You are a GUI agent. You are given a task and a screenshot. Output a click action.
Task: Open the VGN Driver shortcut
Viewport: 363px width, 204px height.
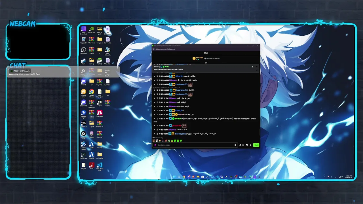tap(84, 124)
